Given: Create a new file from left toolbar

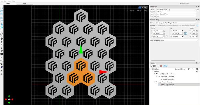Looking at the screenshot, I should (x=2, y=8).
